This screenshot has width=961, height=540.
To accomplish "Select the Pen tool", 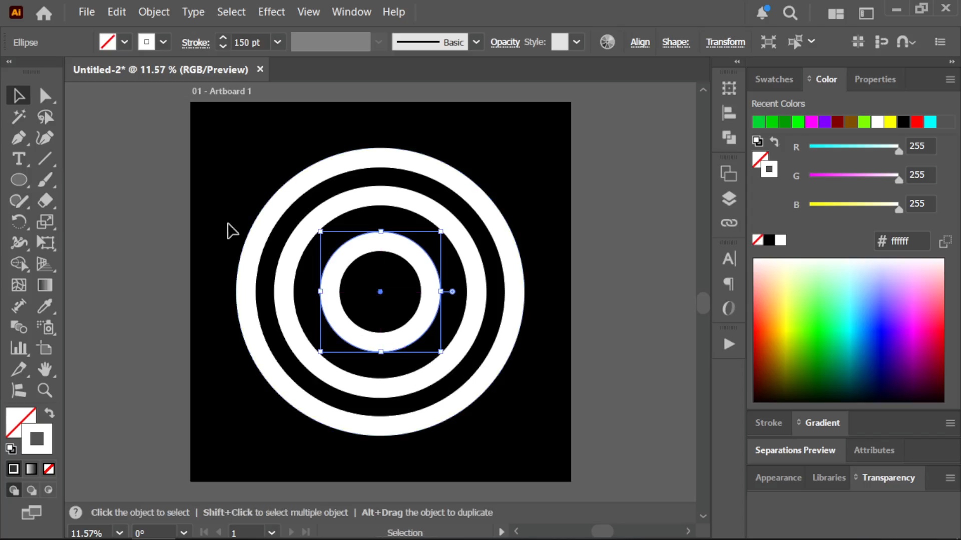I will 19,138.
